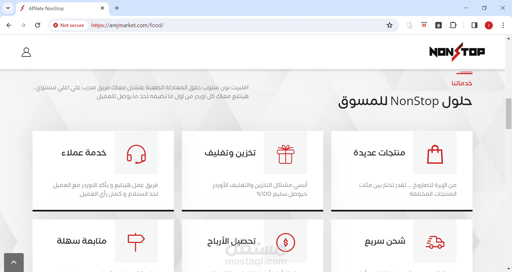
Task: Open the Chrome profile avatar
Action: pyautogui.click(x=489, y=25)
